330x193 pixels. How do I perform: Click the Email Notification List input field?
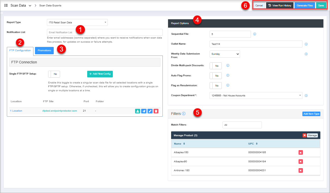tap(105, 32)
